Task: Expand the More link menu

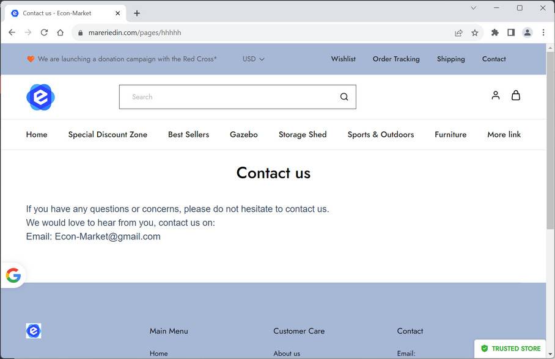Action: click(x=504, y=134)
